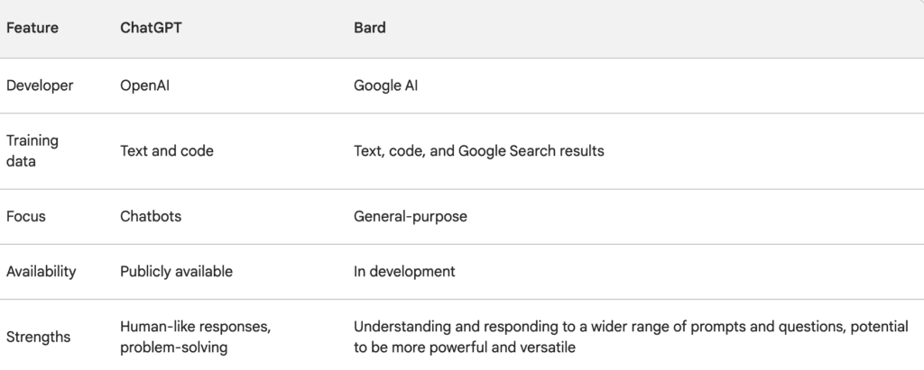The height and width of the screenshot is (370, 924).
Task: Select the Focus row label
Action: (x=27, y=217)
